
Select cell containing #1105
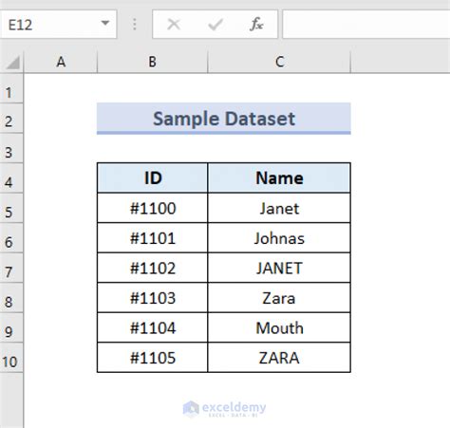(153, 358)
